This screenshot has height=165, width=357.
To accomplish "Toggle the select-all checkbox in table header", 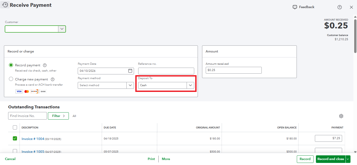I will [x=15, y=127].
